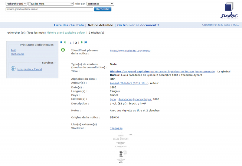Open Mon panier / Export link

point(30,69)
